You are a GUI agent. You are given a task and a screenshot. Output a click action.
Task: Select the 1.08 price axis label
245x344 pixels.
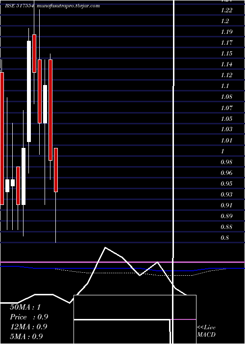pos(226,97)
